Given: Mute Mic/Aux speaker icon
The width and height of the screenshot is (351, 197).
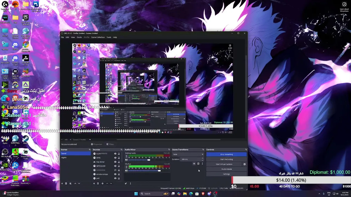Looking at the screenshot, I should tap(126, 171).
